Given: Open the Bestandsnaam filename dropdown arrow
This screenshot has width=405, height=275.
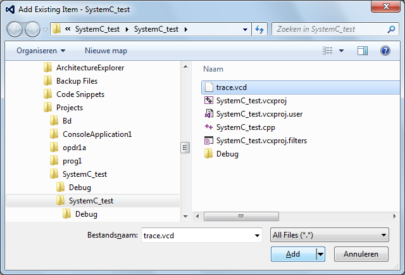Looking at the screenshot, I should [x=257, y=236].
